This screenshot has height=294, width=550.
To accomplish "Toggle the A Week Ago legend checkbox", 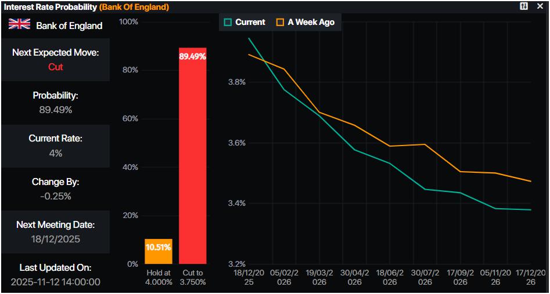I will (280, 23).
